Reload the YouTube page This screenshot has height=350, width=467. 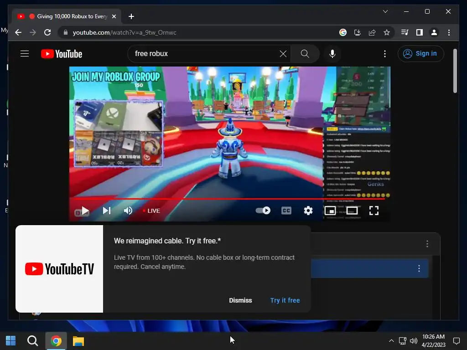point(47,32)
